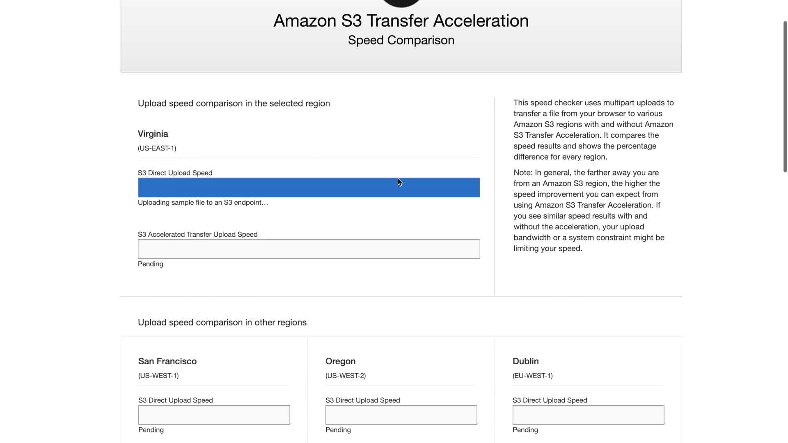Click Oregon's S3 Direct Upload Speed bar

(401, 415)
